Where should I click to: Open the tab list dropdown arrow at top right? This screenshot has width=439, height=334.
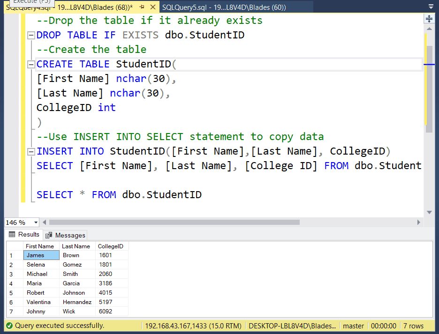click(431, 7)
